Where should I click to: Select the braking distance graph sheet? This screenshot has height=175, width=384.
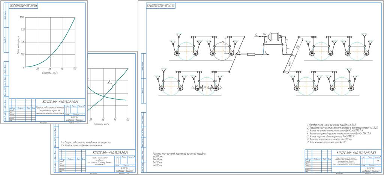click(44, 62)
